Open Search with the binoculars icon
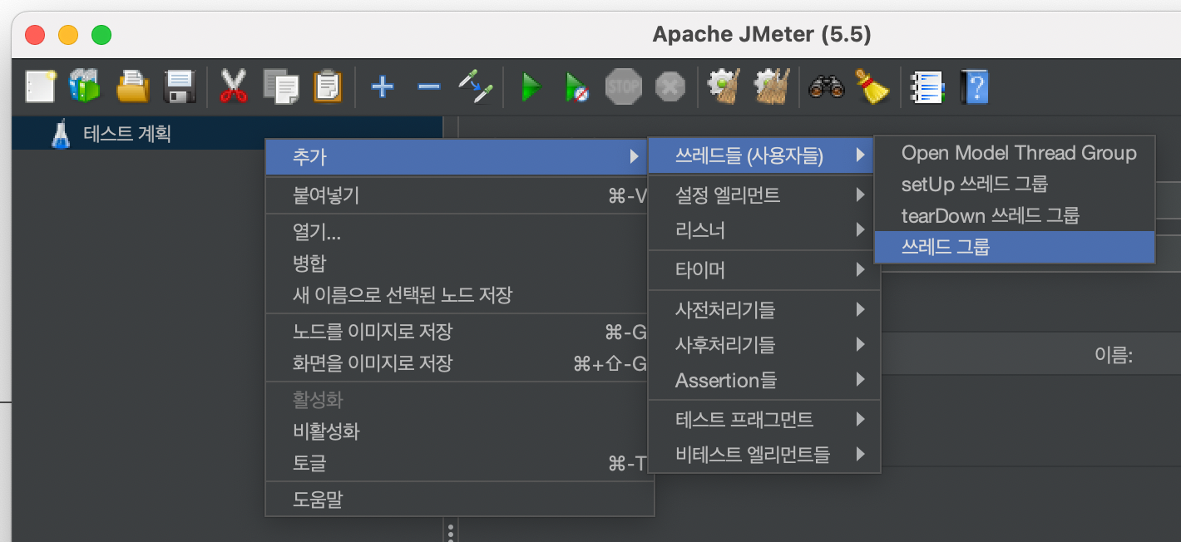The width and height of the screenshot is (1181, 542). point(826,86)
